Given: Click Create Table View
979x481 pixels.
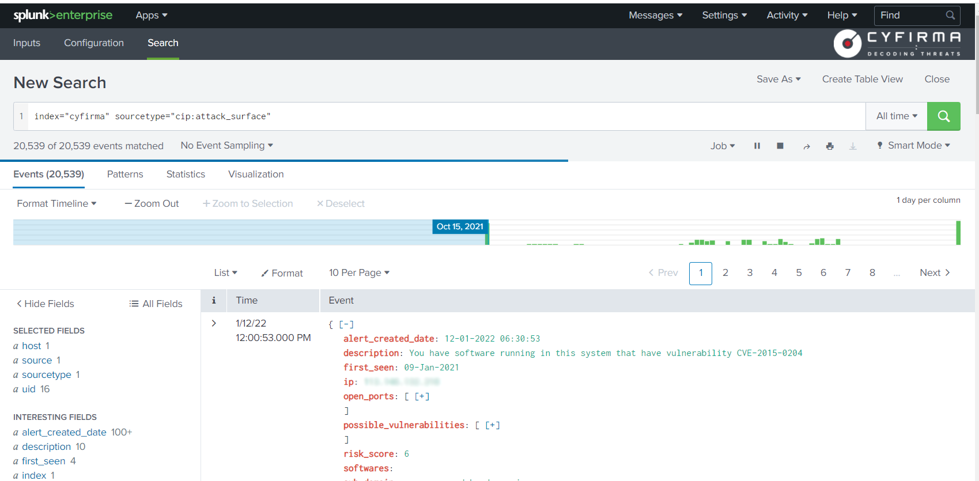Looking at the screenshot, I should tap(863, 79).
